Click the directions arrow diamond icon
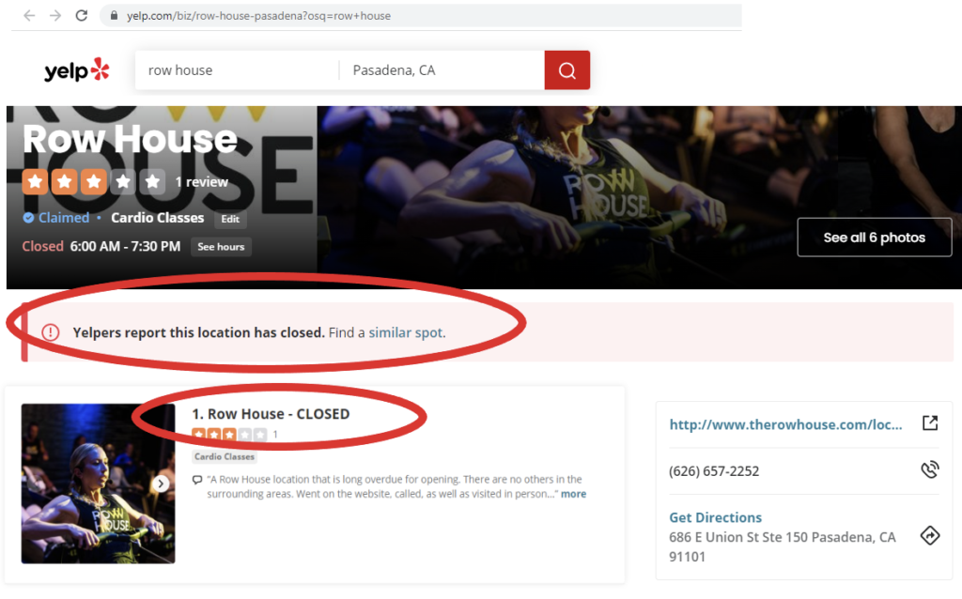The width and height of the screenshot is (962, 599). click(930, 535)
